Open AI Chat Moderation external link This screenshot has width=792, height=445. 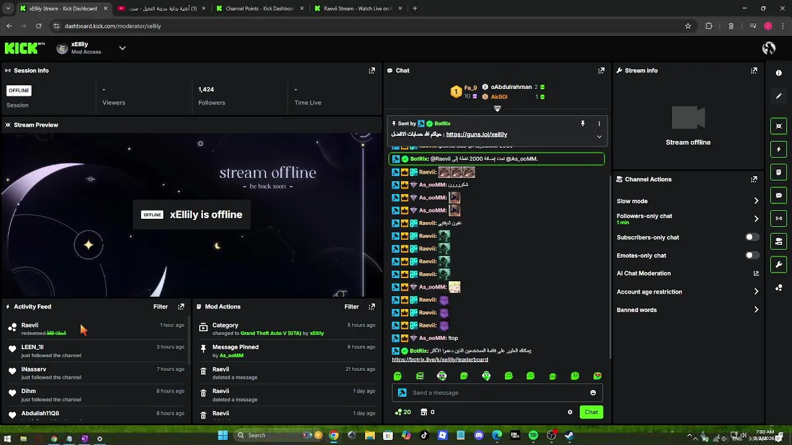coord(756,273)
